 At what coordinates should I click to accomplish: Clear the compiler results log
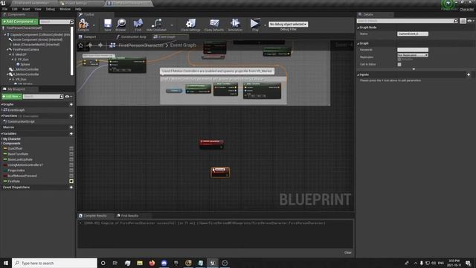(347, 252)
